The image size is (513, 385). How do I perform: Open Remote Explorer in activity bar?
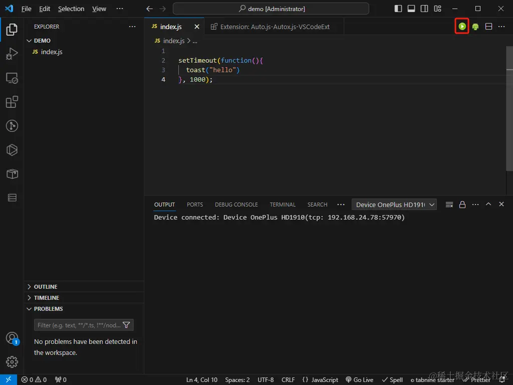(12, 78)
